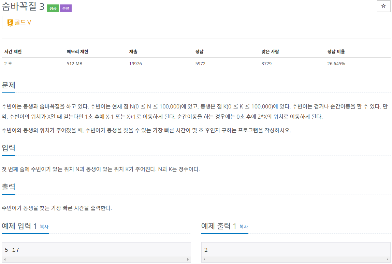Click the 제출 column header
The width and height of the screenshot is (392, 264).
133,52
